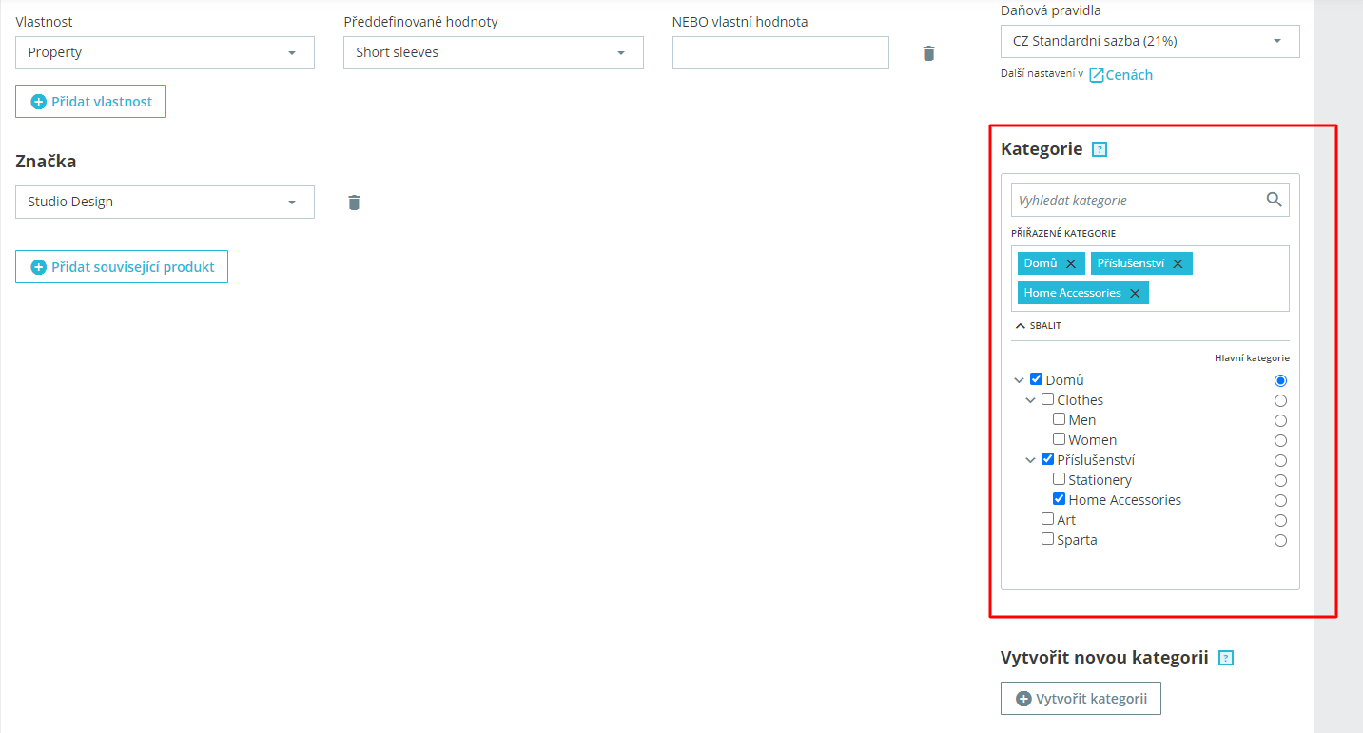The width and height of the screenshot is (1363, 733).
Task: Set Sparta as main category radio
Action: pos(1280,540)
